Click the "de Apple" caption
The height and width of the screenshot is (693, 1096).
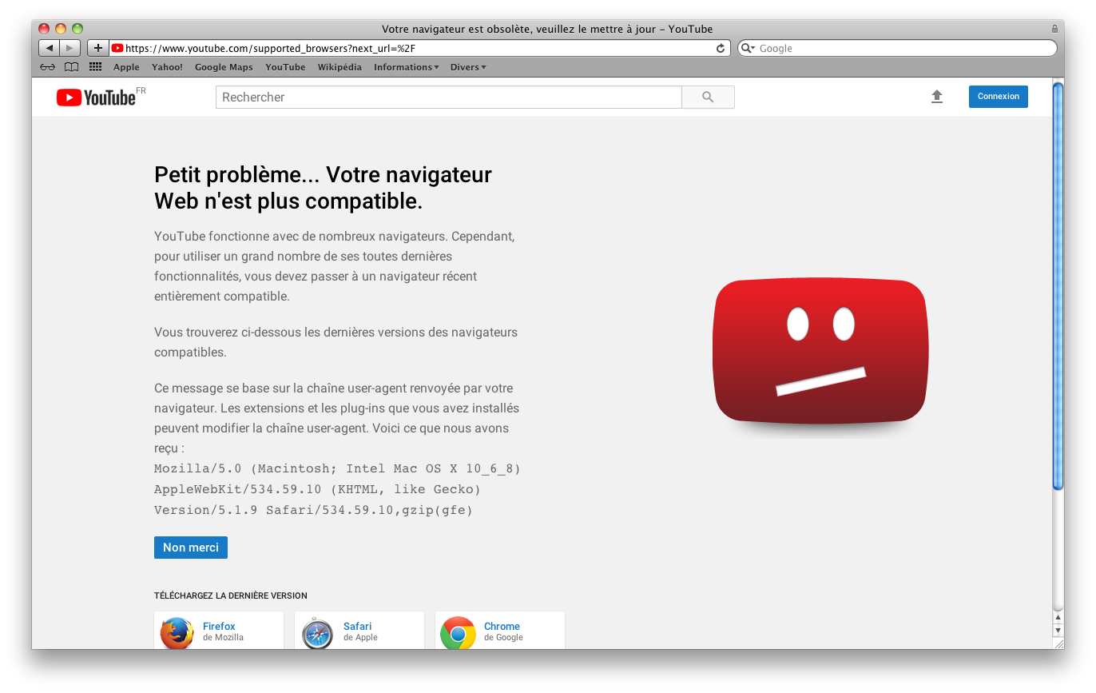tap(360, 638)
